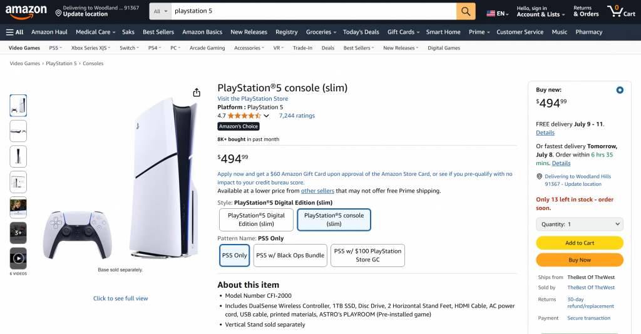Screen dimensions: 641x334
Task: Click the search magnifier button
Action: tap(466, 11)
